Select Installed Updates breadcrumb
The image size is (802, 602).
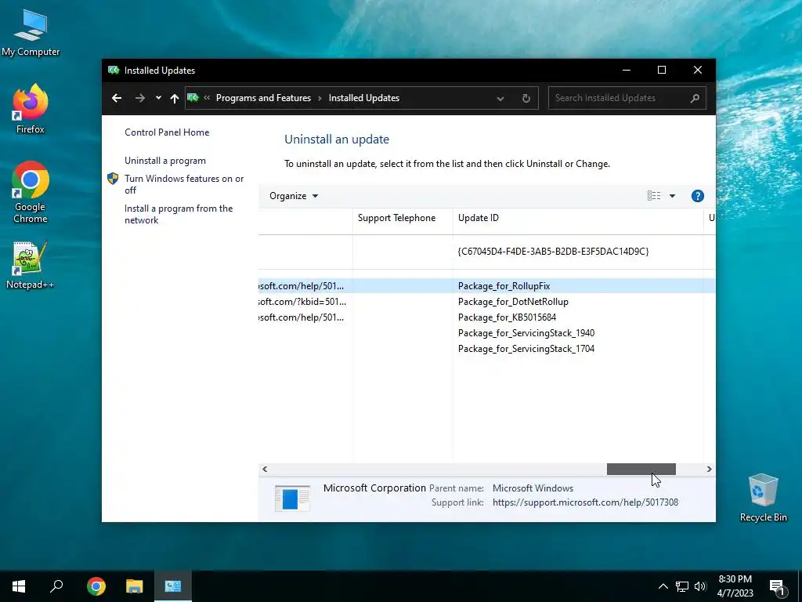[363, 98]
